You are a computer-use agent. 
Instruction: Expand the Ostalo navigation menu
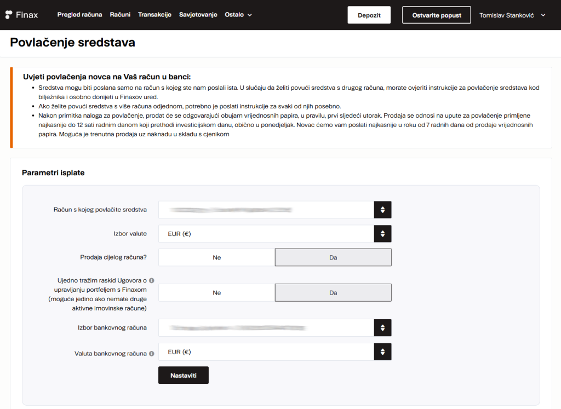(x=238, y=15)
